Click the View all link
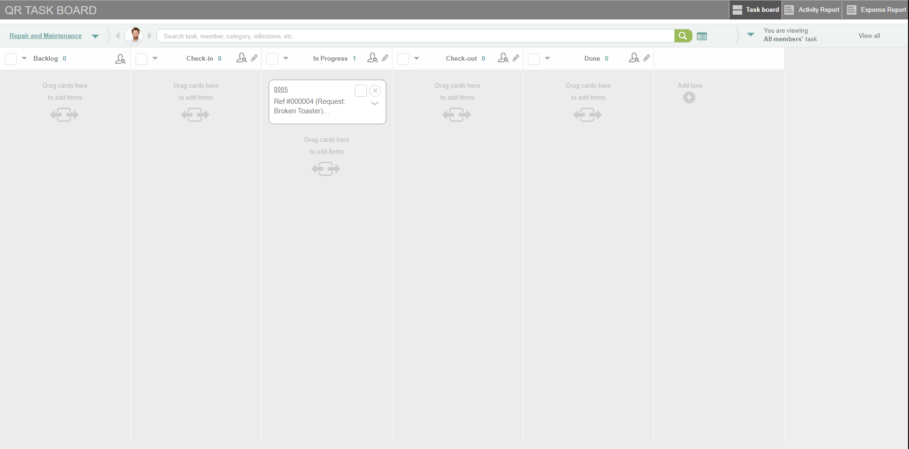The width and height of the screenshot is (909, 449). (869, 36)
